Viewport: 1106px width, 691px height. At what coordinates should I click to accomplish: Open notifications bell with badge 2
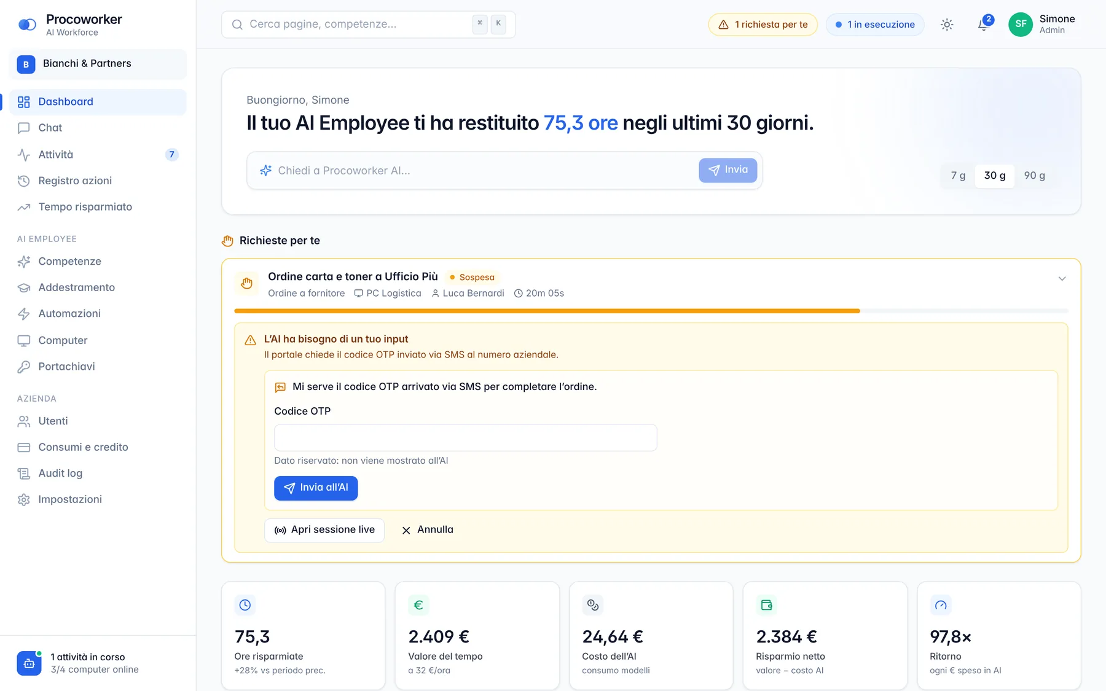coord(984,25)
